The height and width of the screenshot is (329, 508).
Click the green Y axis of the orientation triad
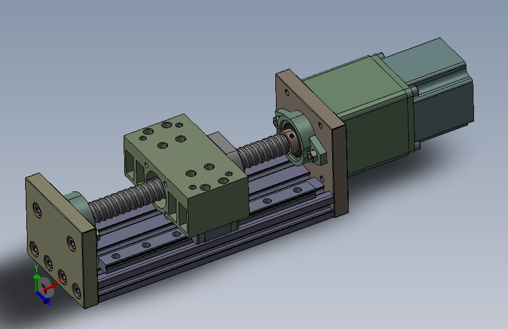36,282
